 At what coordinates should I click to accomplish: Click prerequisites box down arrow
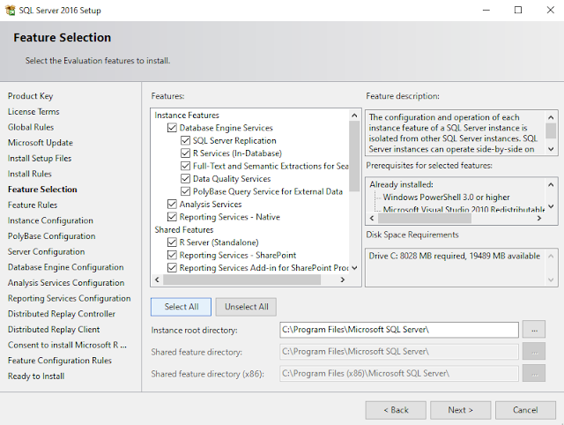click(551, 206)
